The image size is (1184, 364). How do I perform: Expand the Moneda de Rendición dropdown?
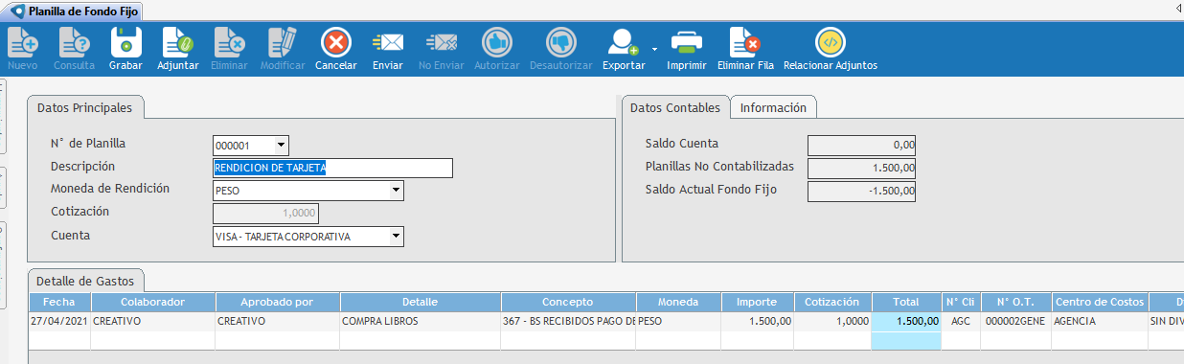(397, 191)
